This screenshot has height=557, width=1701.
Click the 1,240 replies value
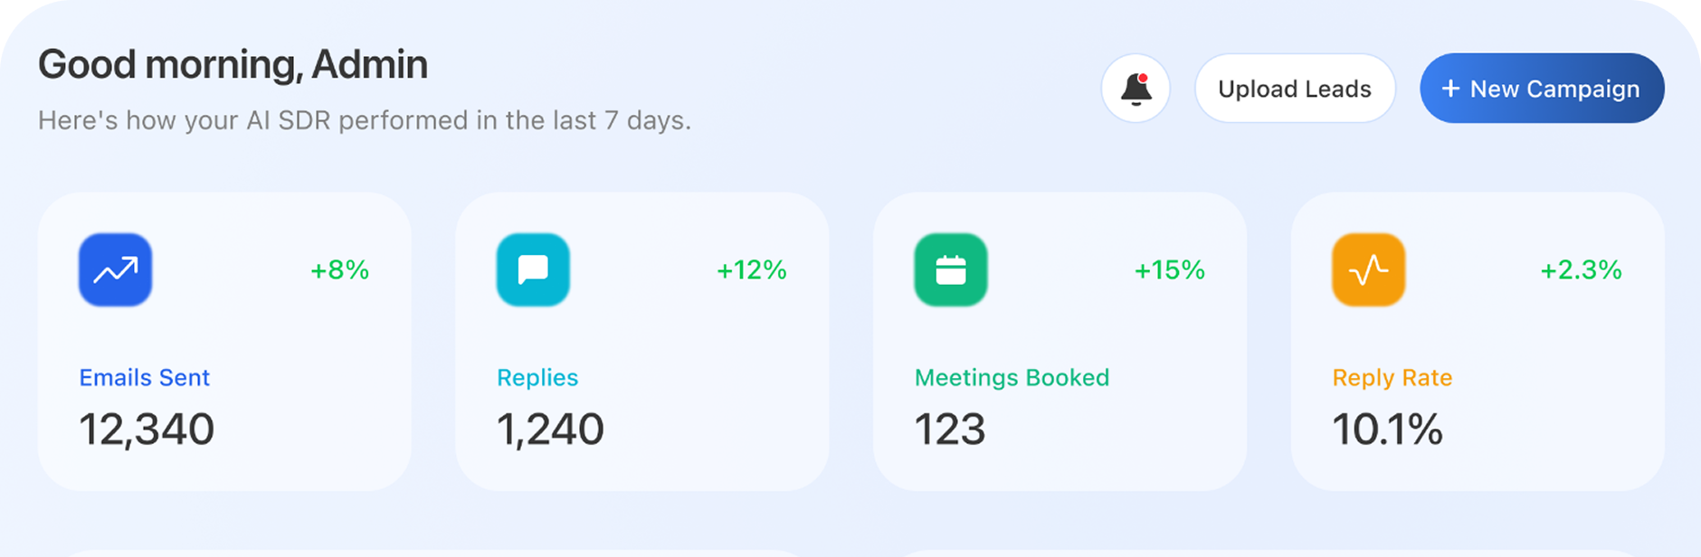click(x=550, y=429)
